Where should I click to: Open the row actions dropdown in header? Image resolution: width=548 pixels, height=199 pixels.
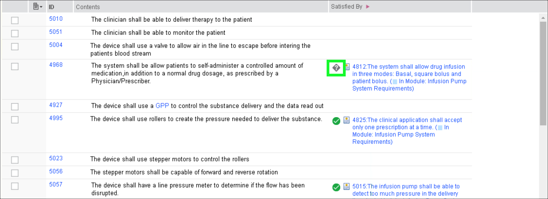tap(38, 7)
